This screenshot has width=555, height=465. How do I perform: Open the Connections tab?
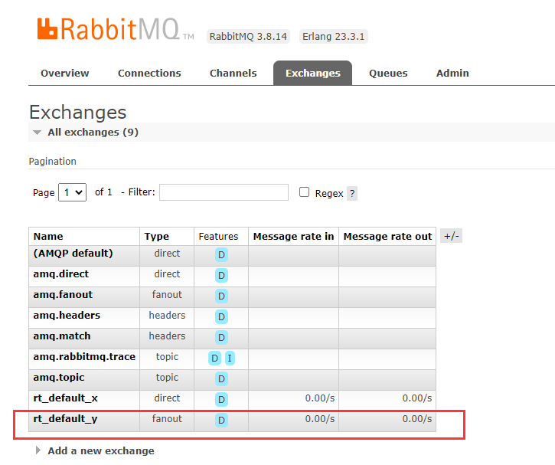point(149,73)
